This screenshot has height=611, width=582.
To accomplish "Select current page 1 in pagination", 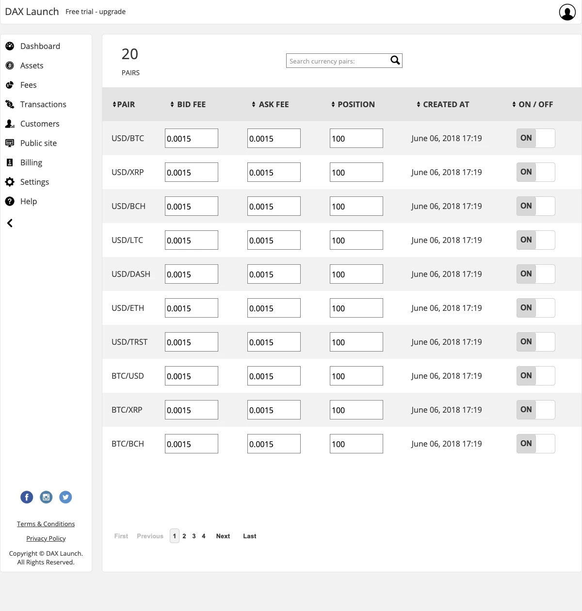I will (x=175, y=536).
